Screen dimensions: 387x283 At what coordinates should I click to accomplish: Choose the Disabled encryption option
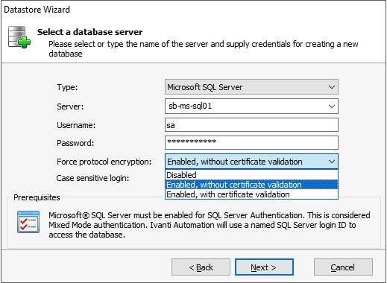251,175
